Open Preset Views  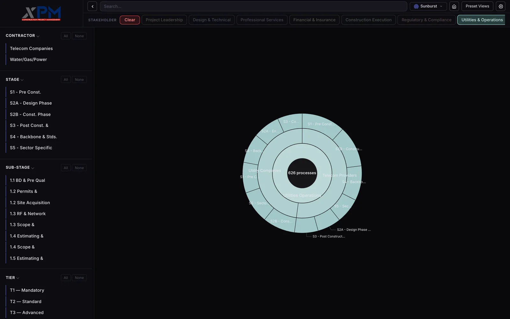pyautogui.click(x=477, y=6)
